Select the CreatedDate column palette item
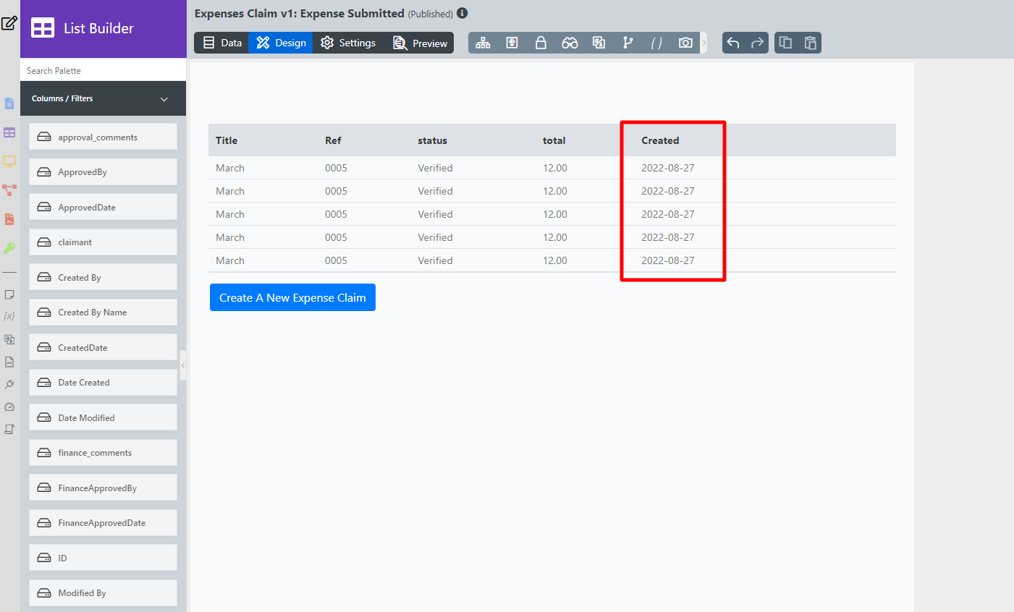 (103, 347)
